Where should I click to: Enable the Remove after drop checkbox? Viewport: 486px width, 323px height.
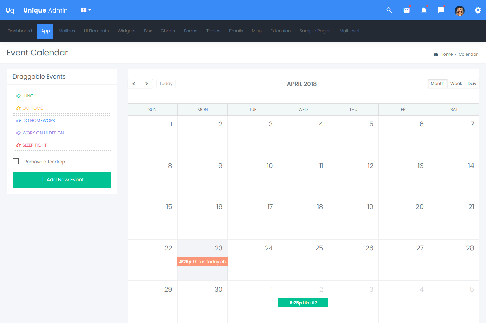point(16,161)
